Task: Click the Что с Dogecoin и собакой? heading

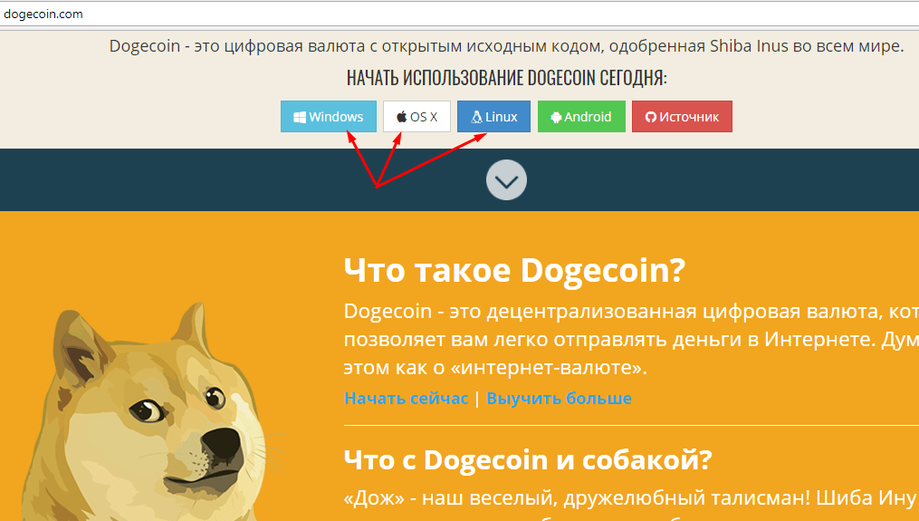Action: [x=528, y=460]
